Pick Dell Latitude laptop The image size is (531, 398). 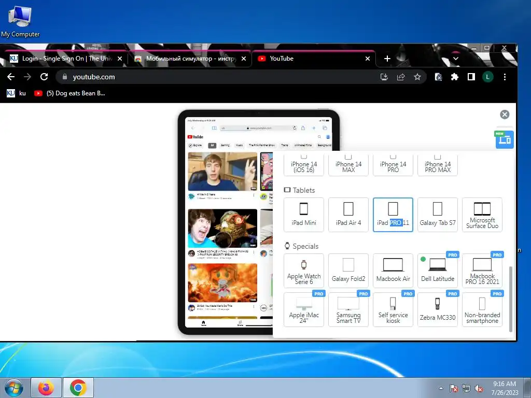[x=438, y=271]
